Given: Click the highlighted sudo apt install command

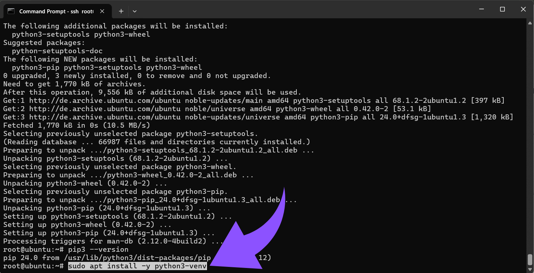Looking at the screenshot, I should pos(137,266).
